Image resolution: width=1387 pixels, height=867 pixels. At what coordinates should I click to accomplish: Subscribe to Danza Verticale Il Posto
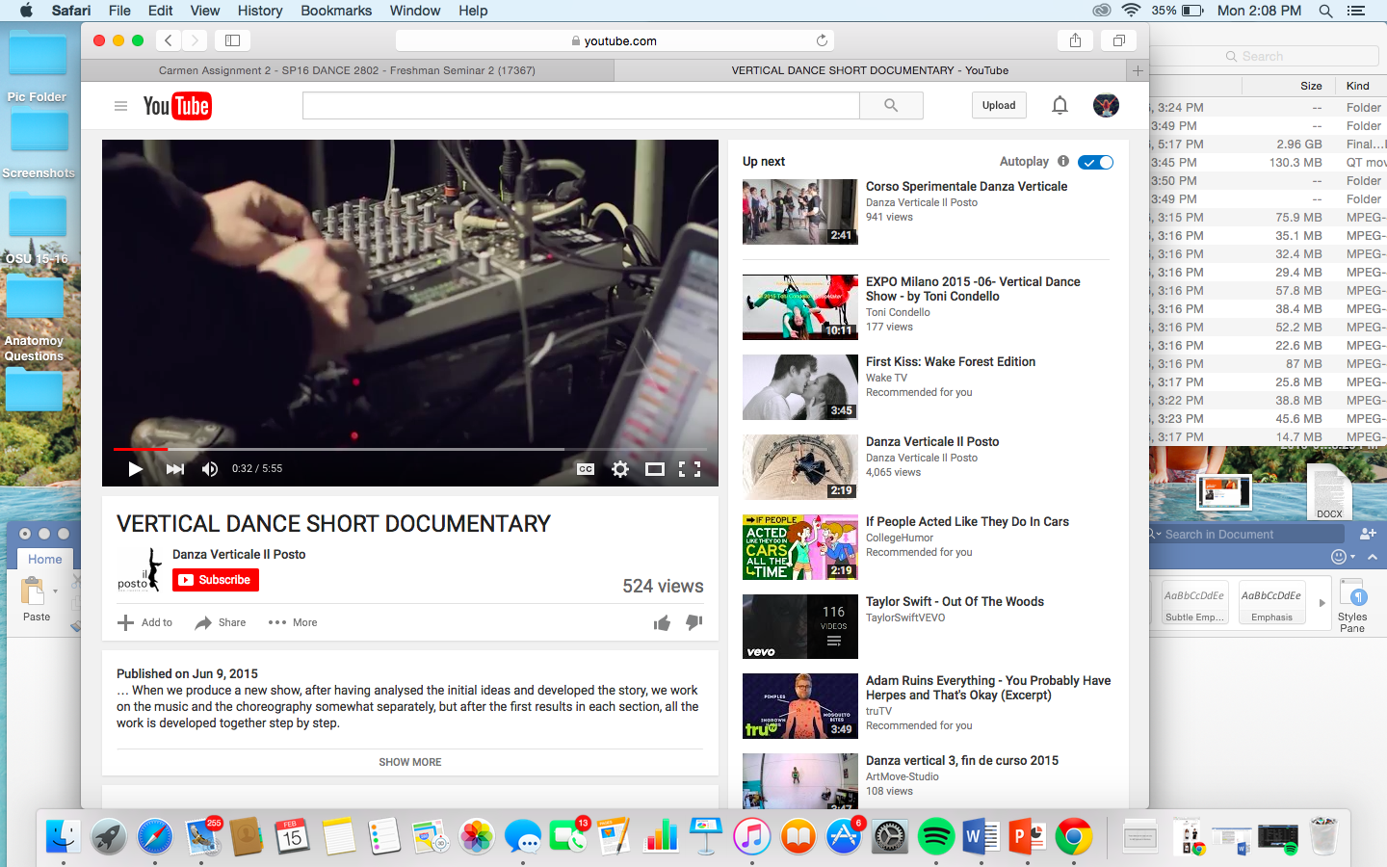coord(216,580)
